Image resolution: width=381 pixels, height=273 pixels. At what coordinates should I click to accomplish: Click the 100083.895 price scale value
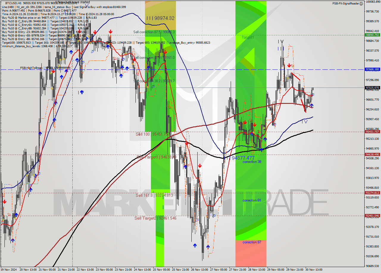coord(373,2)
